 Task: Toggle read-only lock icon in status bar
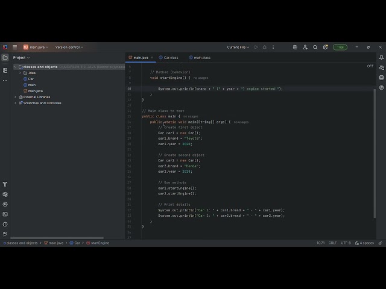381,243
